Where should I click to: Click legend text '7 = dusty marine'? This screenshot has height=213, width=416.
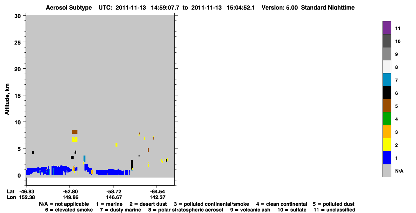pos(120,210)
